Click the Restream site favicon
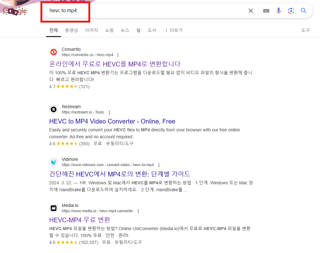Screen dimensions: 320x253 54,109
